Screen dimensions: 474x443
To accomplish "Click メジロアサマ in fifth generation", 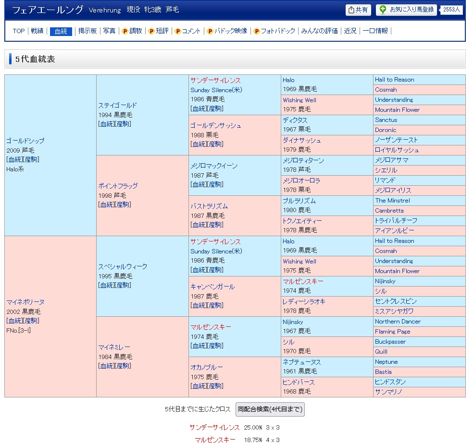I will click(x=392, y=160).
